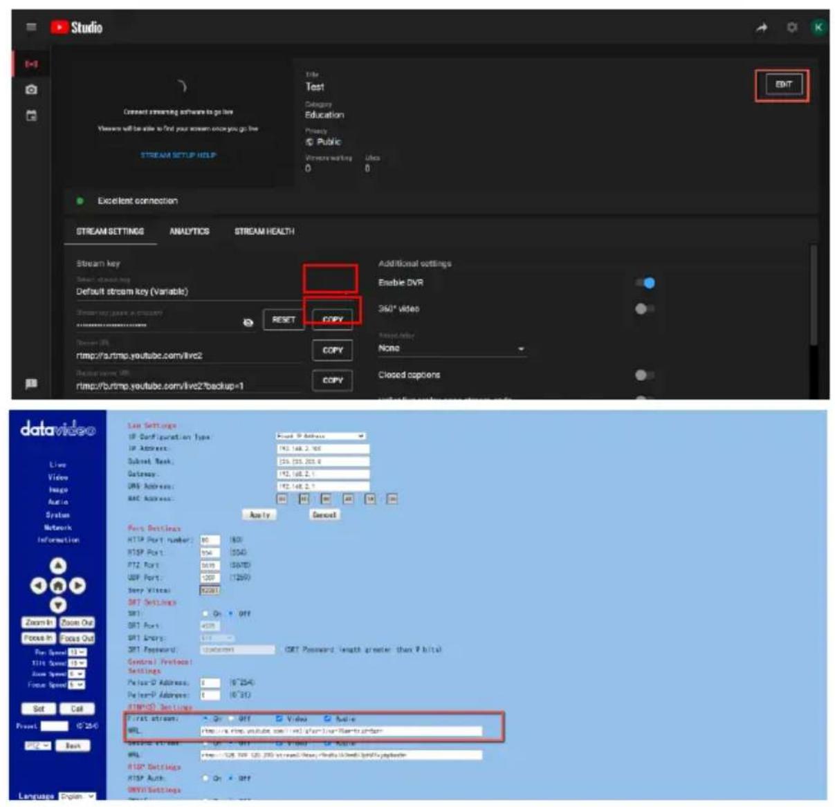
Task: Click the Focus Out button
Action: coord(77,638)
